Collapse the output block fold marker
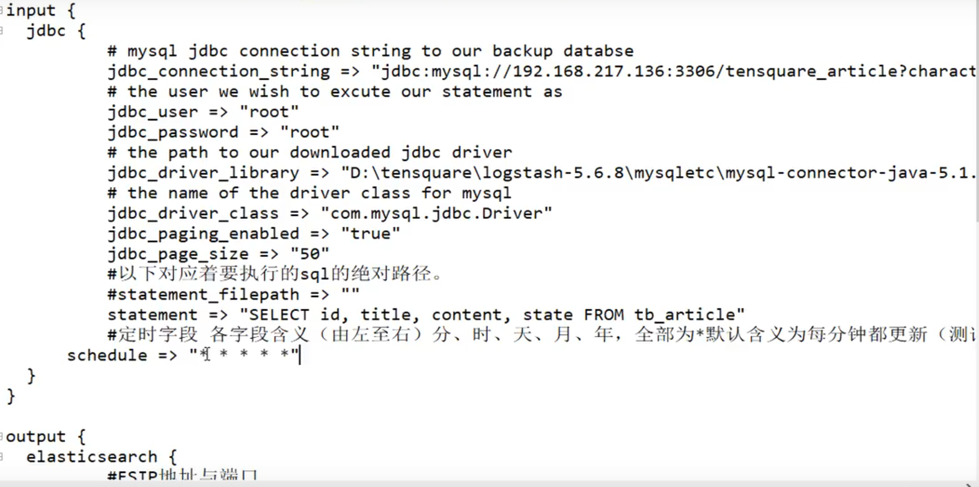Viewport: 979px width, 487px height. coord(2,436)
